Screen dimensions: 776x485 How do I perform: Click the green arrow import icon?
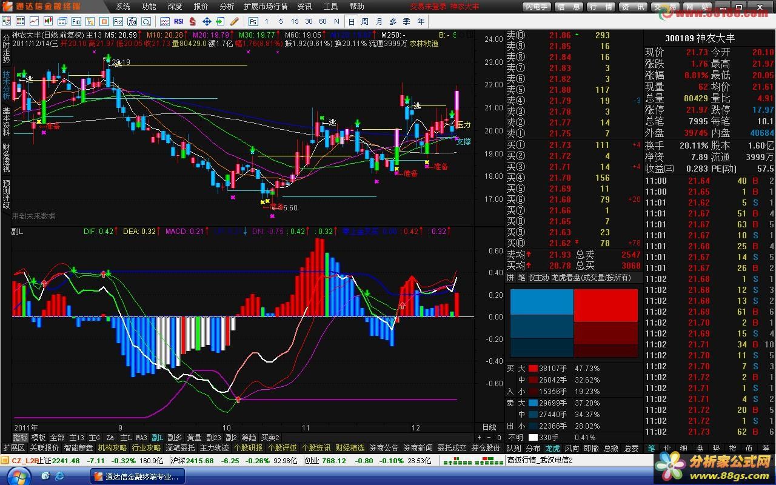point(220,21)
